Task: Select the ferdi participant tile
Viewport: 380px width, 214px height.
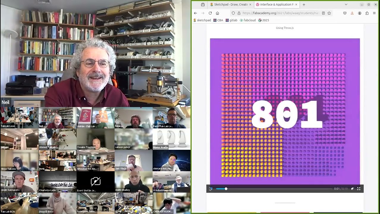Action: pos(57,160)
